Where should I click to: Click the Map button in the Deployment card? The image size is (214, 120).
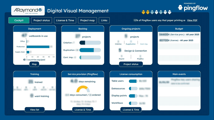click(34, 64)
